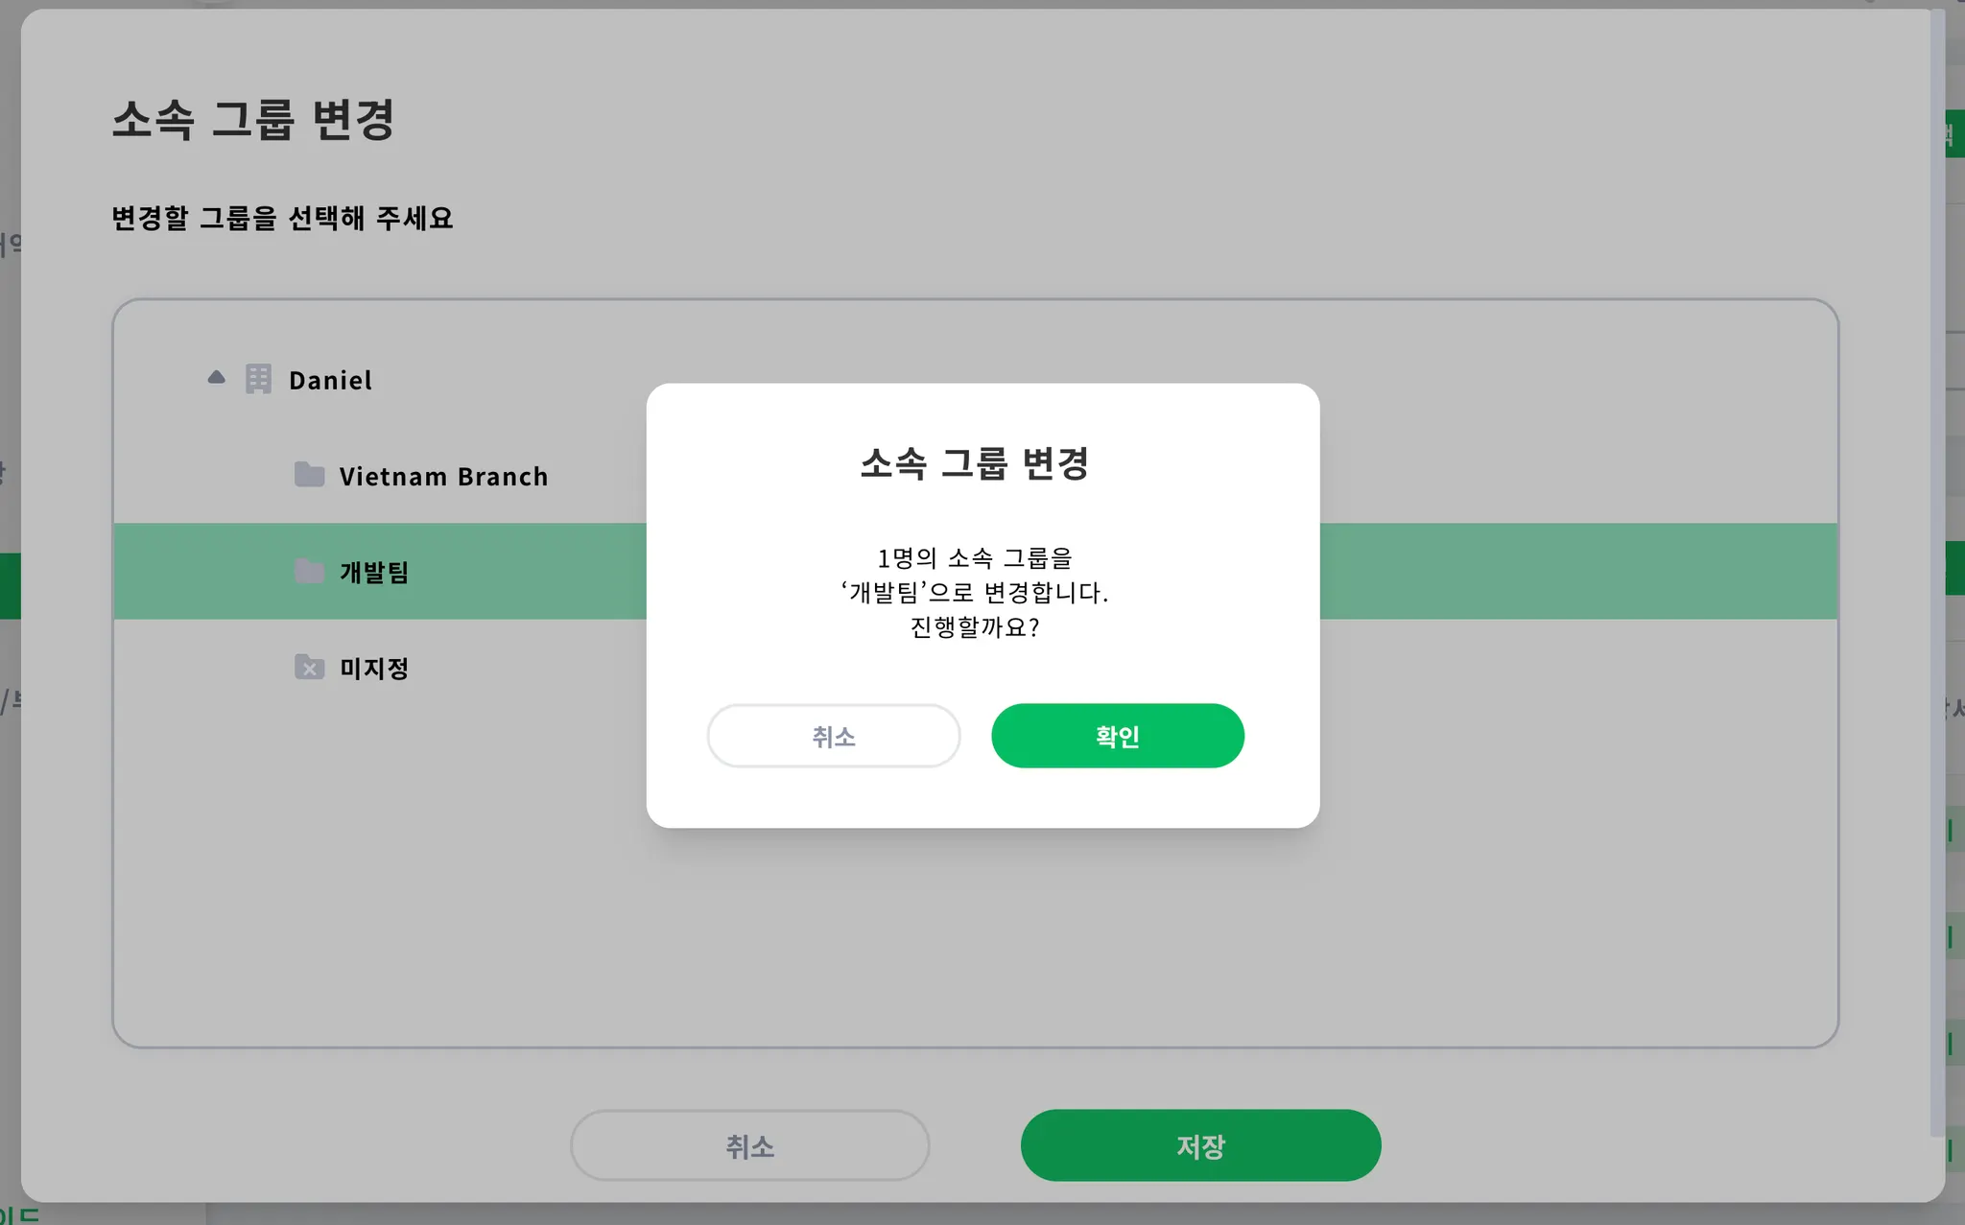
Task: Confirm the group change with 확인
Action: pyautogui.click(x=1117, y=736)
